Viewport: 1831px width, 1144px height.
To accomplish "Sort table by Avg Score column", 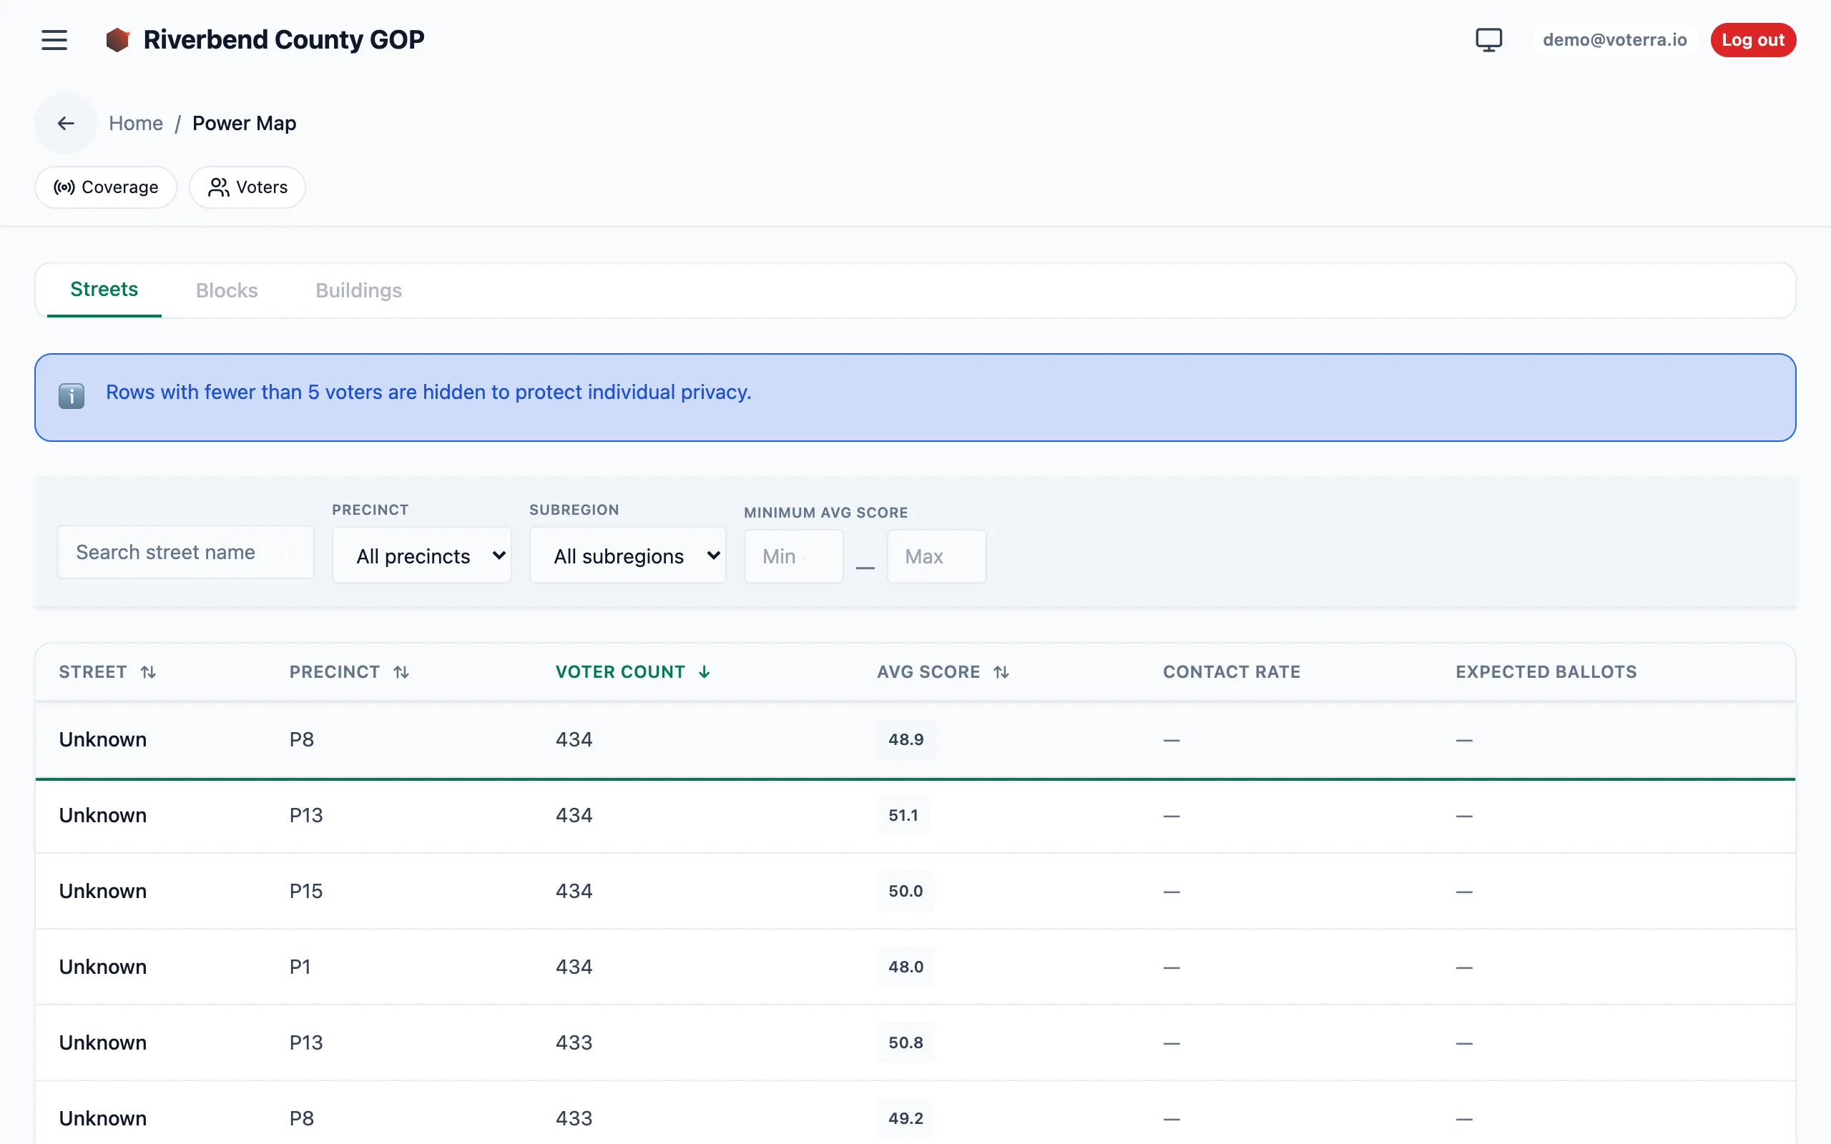I will [943, 672].
